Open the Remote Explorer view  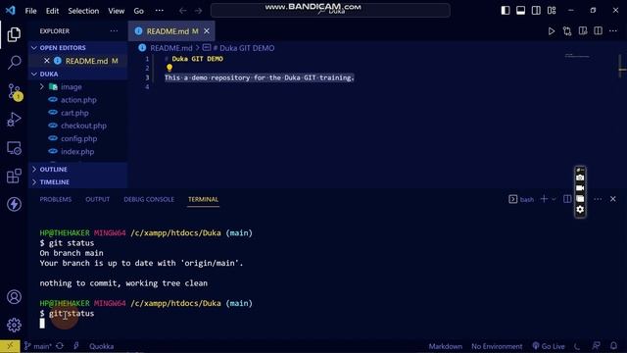click(x=14, y=148)
